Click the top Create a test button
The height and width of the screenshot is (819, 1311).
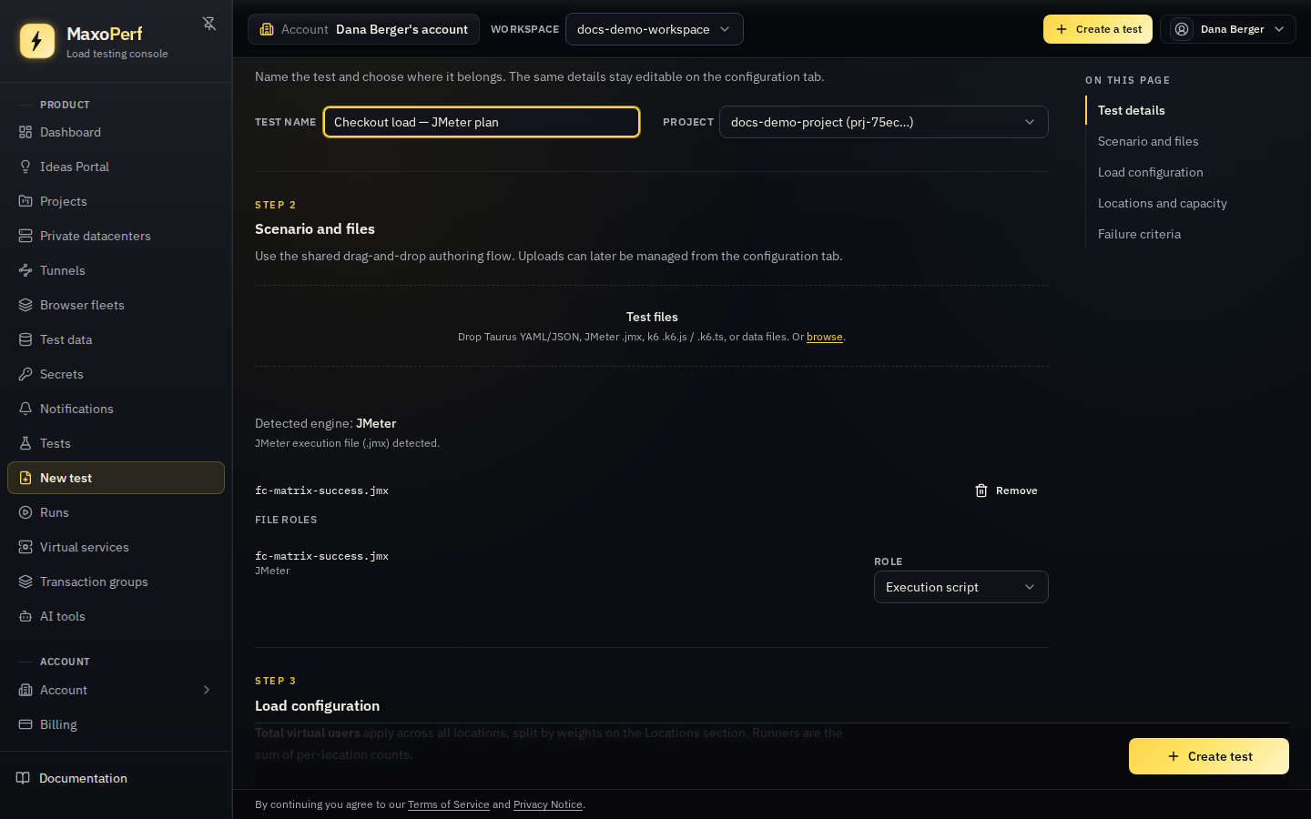click(1098, 29)
